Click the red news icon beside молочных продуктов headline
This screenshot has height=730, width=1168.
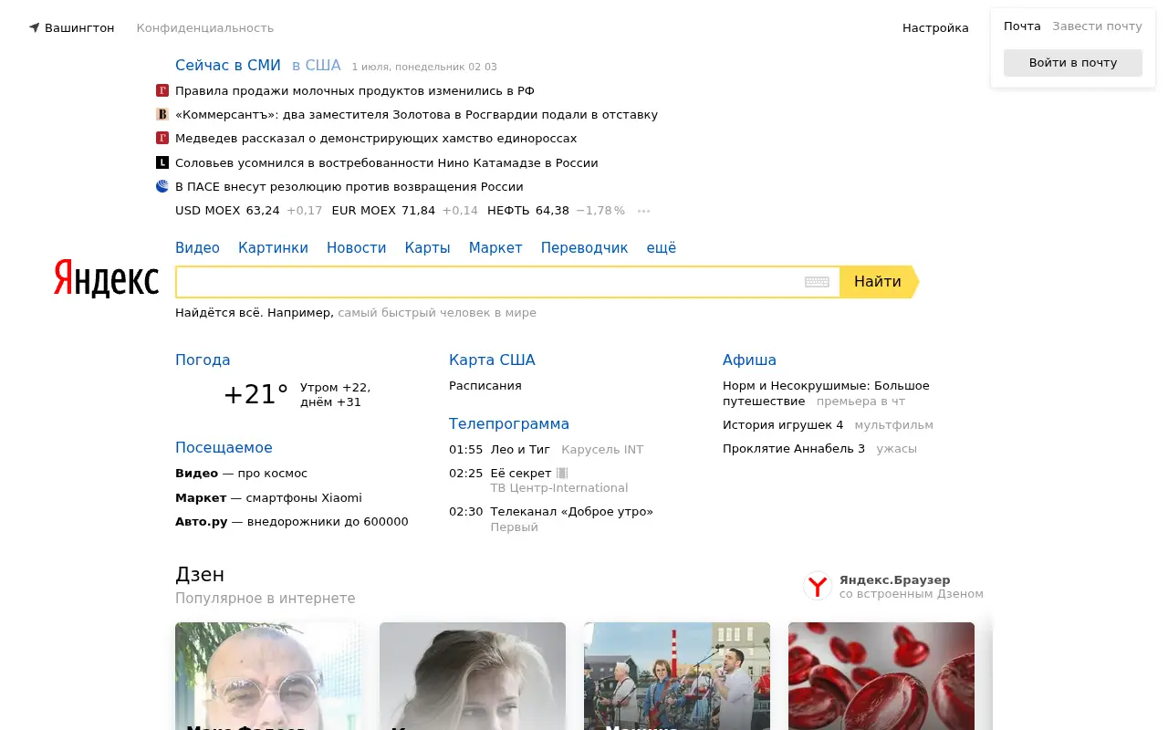(x=162, y=90)
